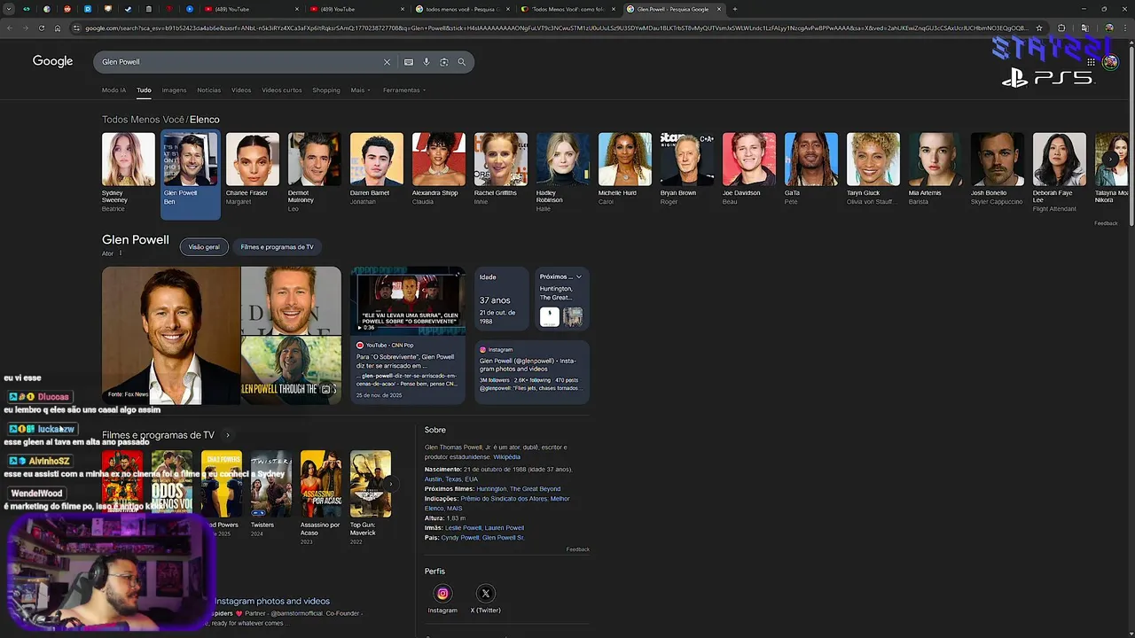
Task: Switch to the first YouTube browser tab
Action: (248, 9)
